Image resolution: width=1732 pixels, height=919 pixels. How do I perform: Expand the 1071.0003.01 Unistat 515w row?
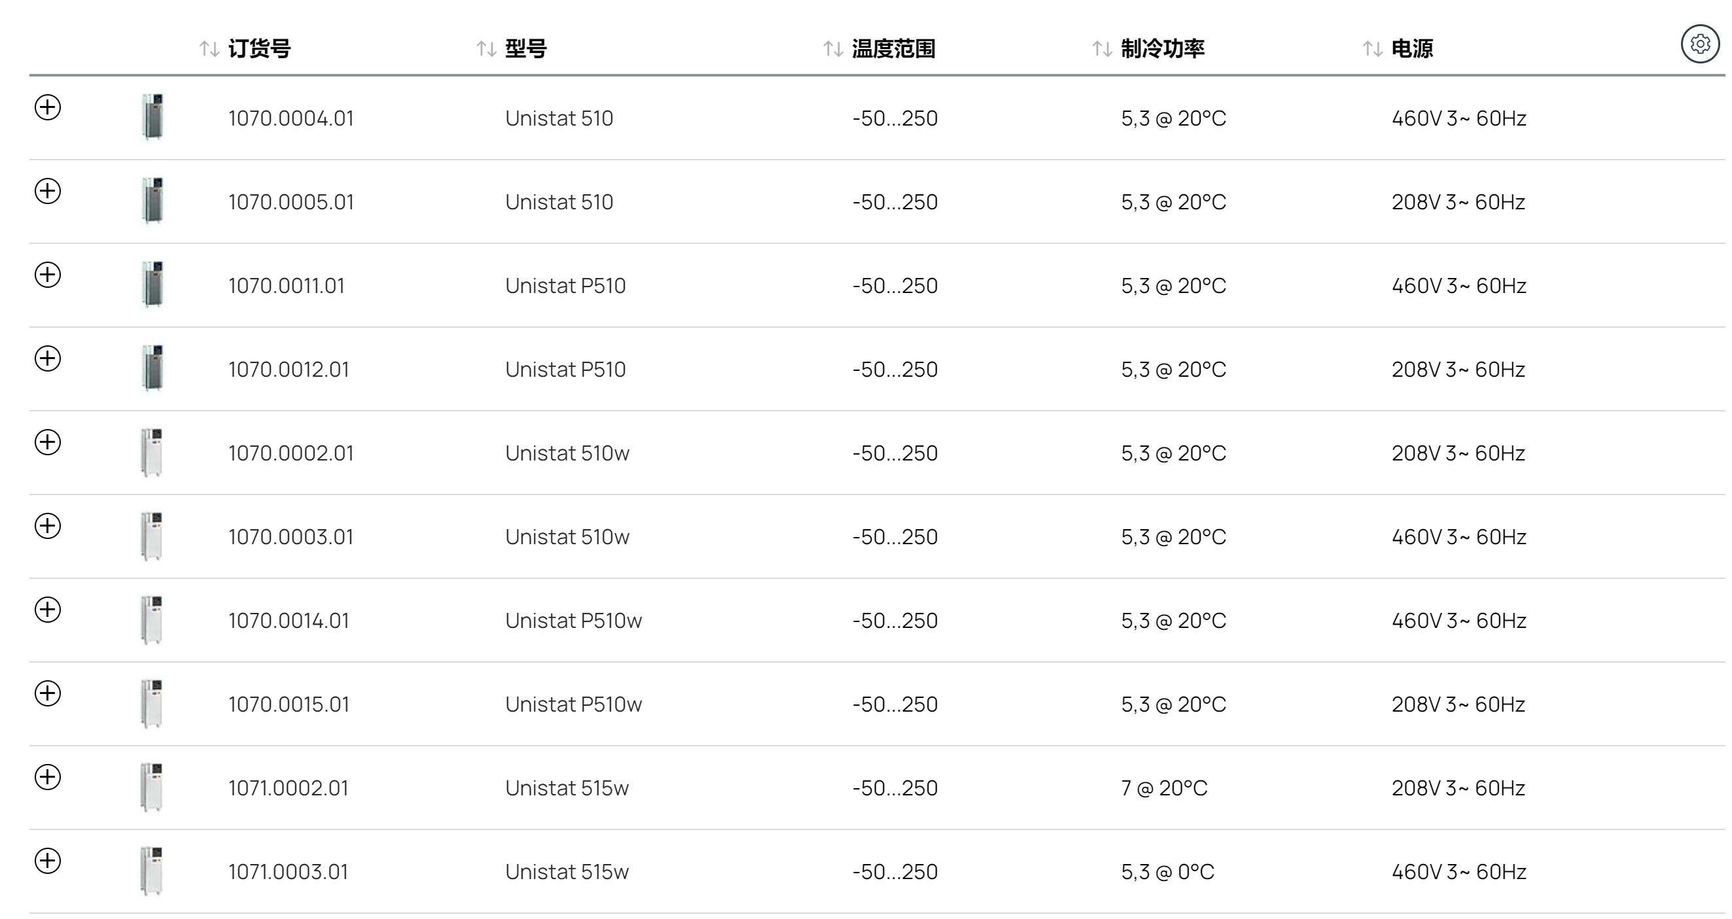tap(48, 861)
